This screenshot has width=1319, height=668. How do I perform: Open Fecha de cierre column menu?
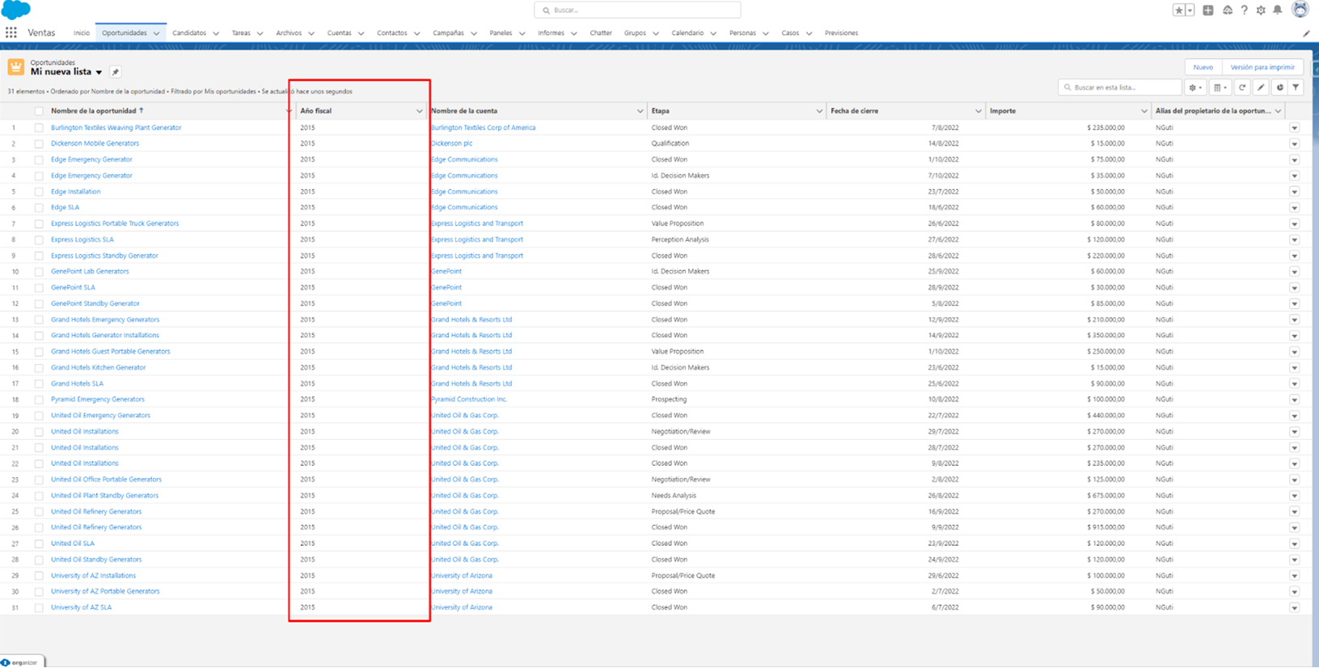978,111
